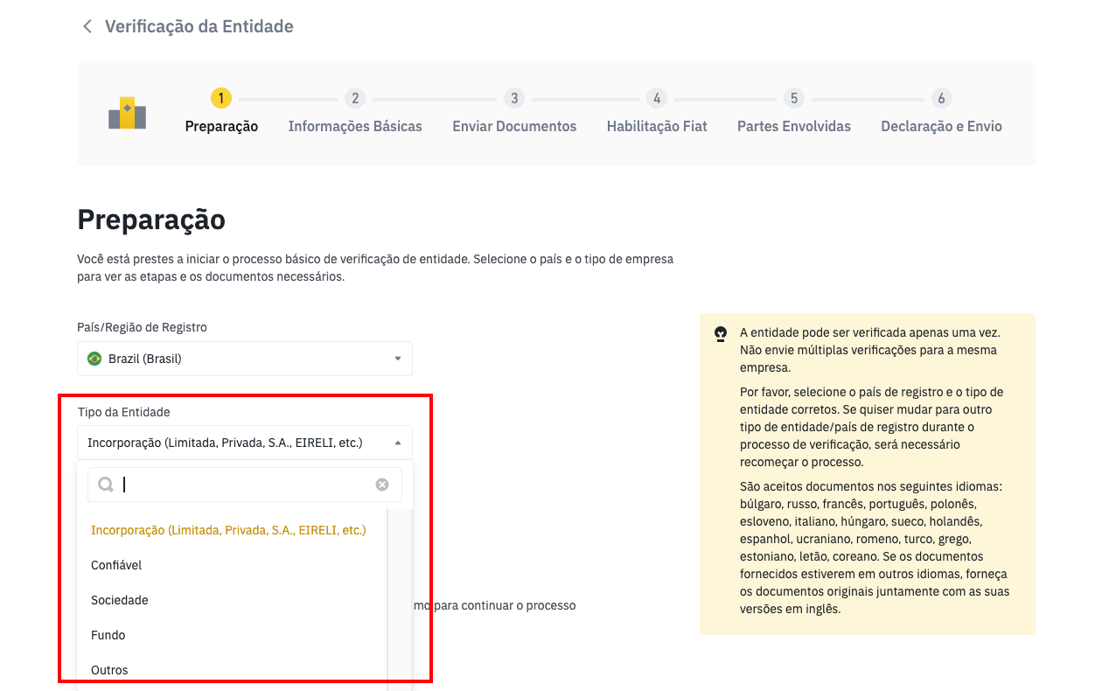1116x691 pixels.
Task: Click the dropdown list scrollbar
Action: (x=400, y=599)
